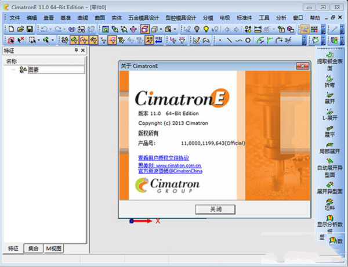Viewport: 348px width, 267px height.
Task: Toggle the point filter funnel icon
Action: pos(103,40)
